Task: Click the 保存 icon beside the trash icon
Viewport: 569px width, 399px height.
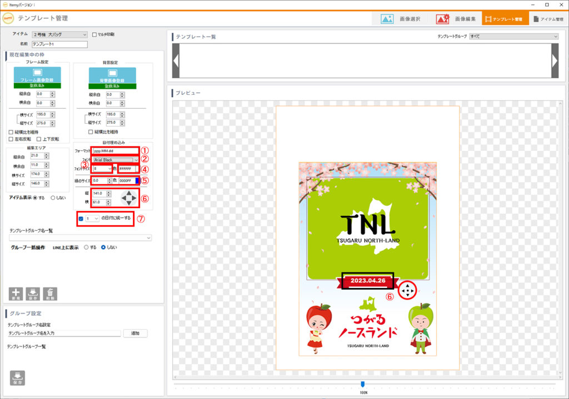Action: tap(33, 294)
